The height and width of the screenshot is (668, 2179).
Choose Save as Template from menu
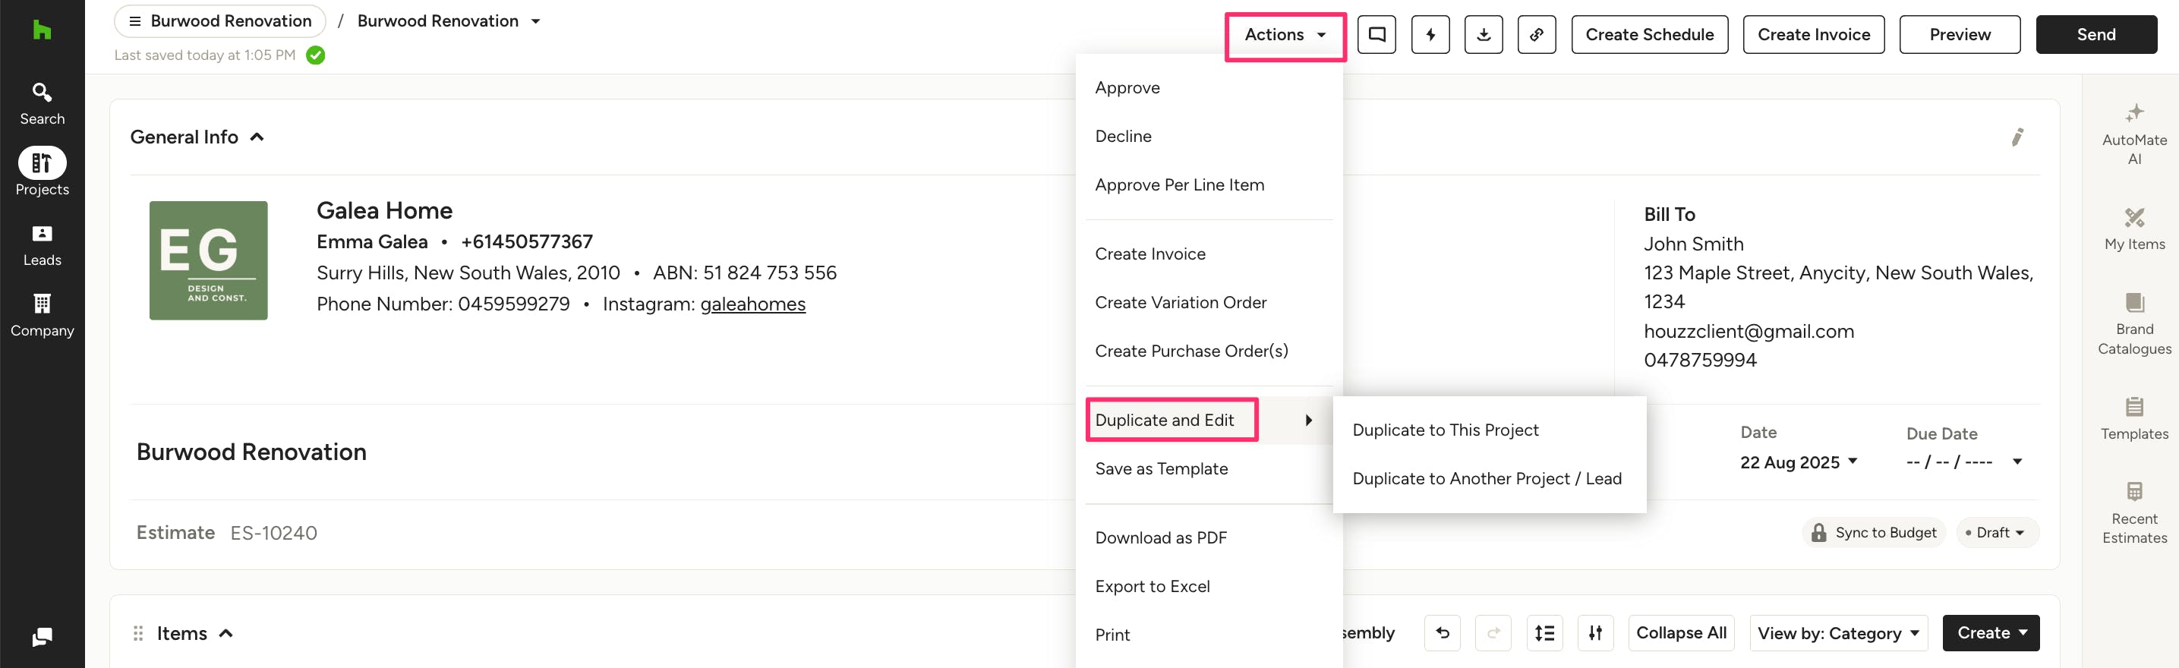[1161, 468]
